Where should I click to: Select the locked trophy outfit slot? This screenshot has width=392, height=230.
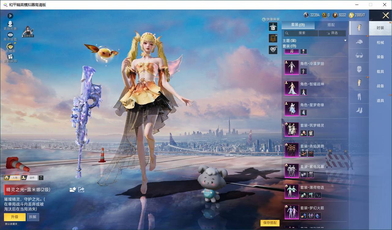tap(273, 38)
